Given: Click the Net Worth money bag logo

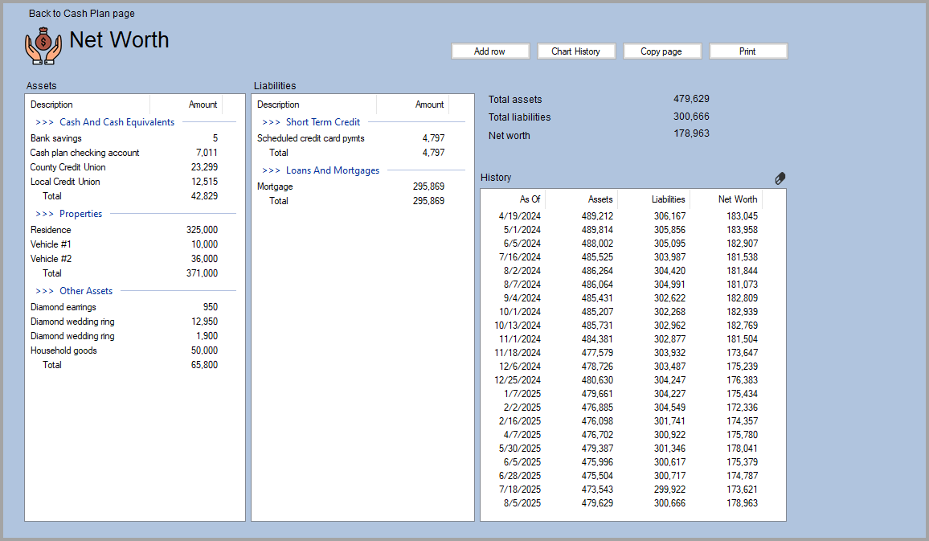Looking at the screenshot, I should (43, 46).
